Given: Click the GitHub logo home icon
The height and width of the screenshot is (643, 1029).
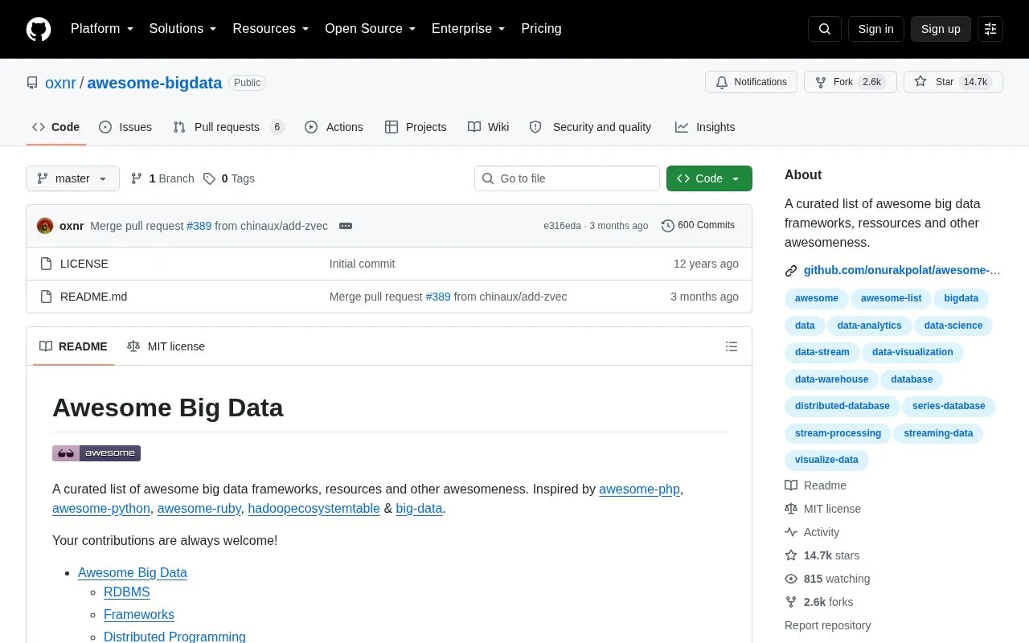Looking at the screenshot, I should [x=39, y=29].
